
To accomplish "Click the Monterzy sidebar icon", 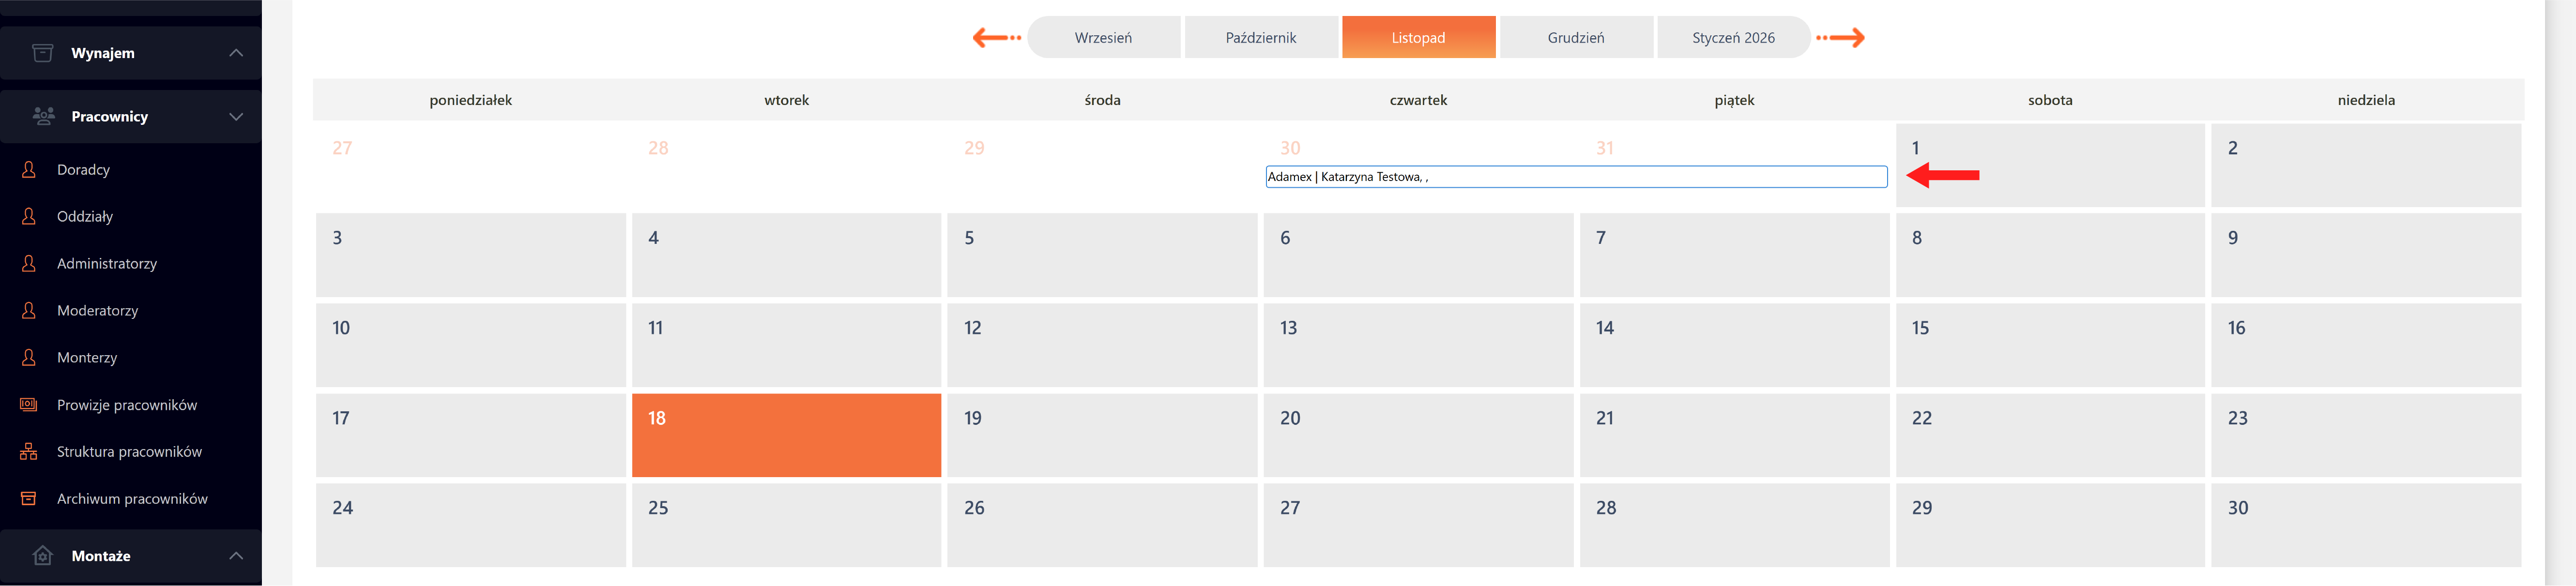I will 29,358.
